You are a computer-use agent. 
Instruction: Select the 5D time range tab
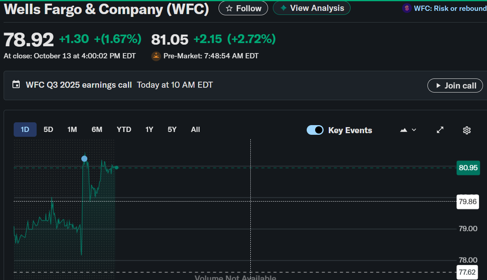[x=48, y=130]
